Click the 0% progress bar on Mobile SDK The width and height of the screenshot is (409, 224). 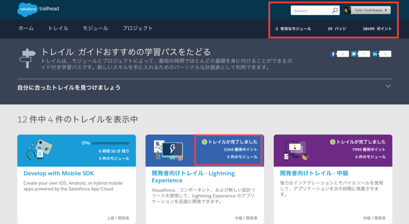coord(111,143)
